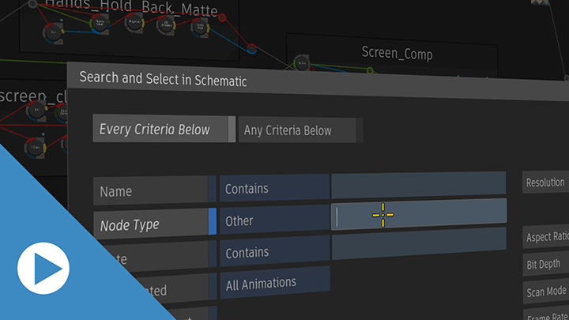This screenshot has width=569, height=320.
Task: Click the Search and Select in Schematic title
Action: coord(163,79)
